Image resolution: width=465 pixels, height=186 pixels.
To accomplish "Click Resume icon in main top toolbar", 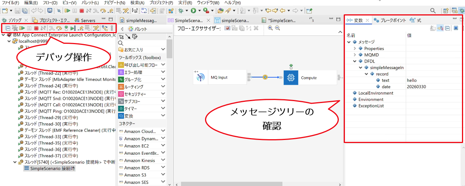I will click(67, 11).
